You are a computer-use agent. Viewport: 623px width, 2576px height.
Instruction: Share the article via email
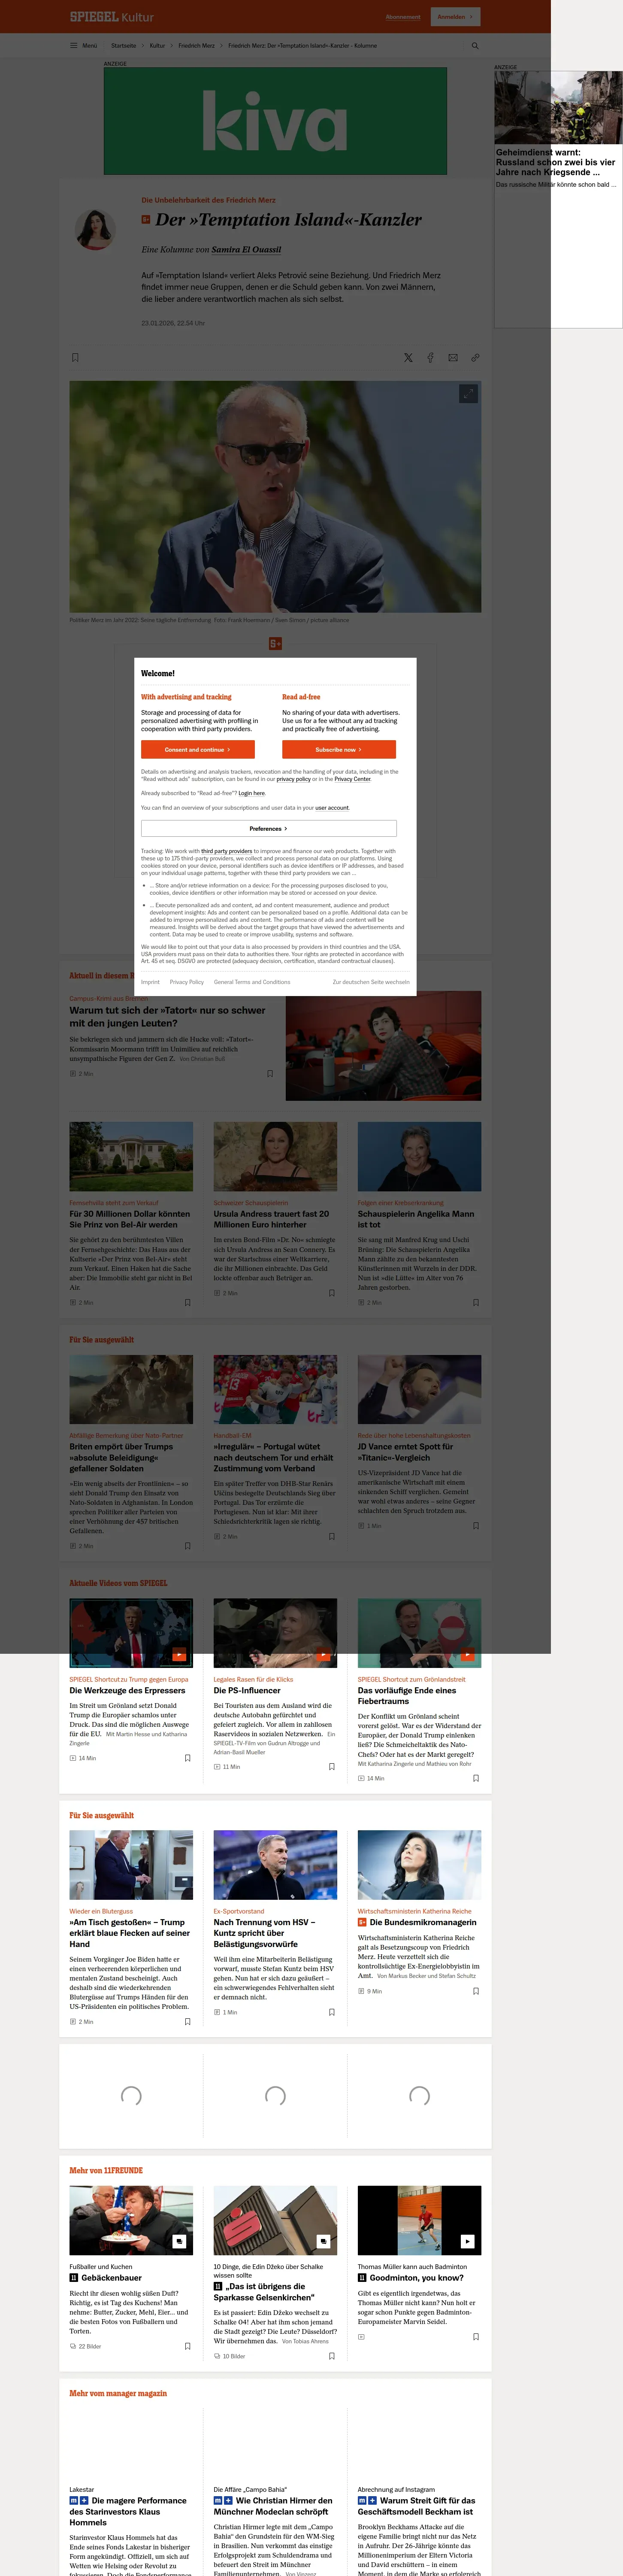(x=453, y=357)
